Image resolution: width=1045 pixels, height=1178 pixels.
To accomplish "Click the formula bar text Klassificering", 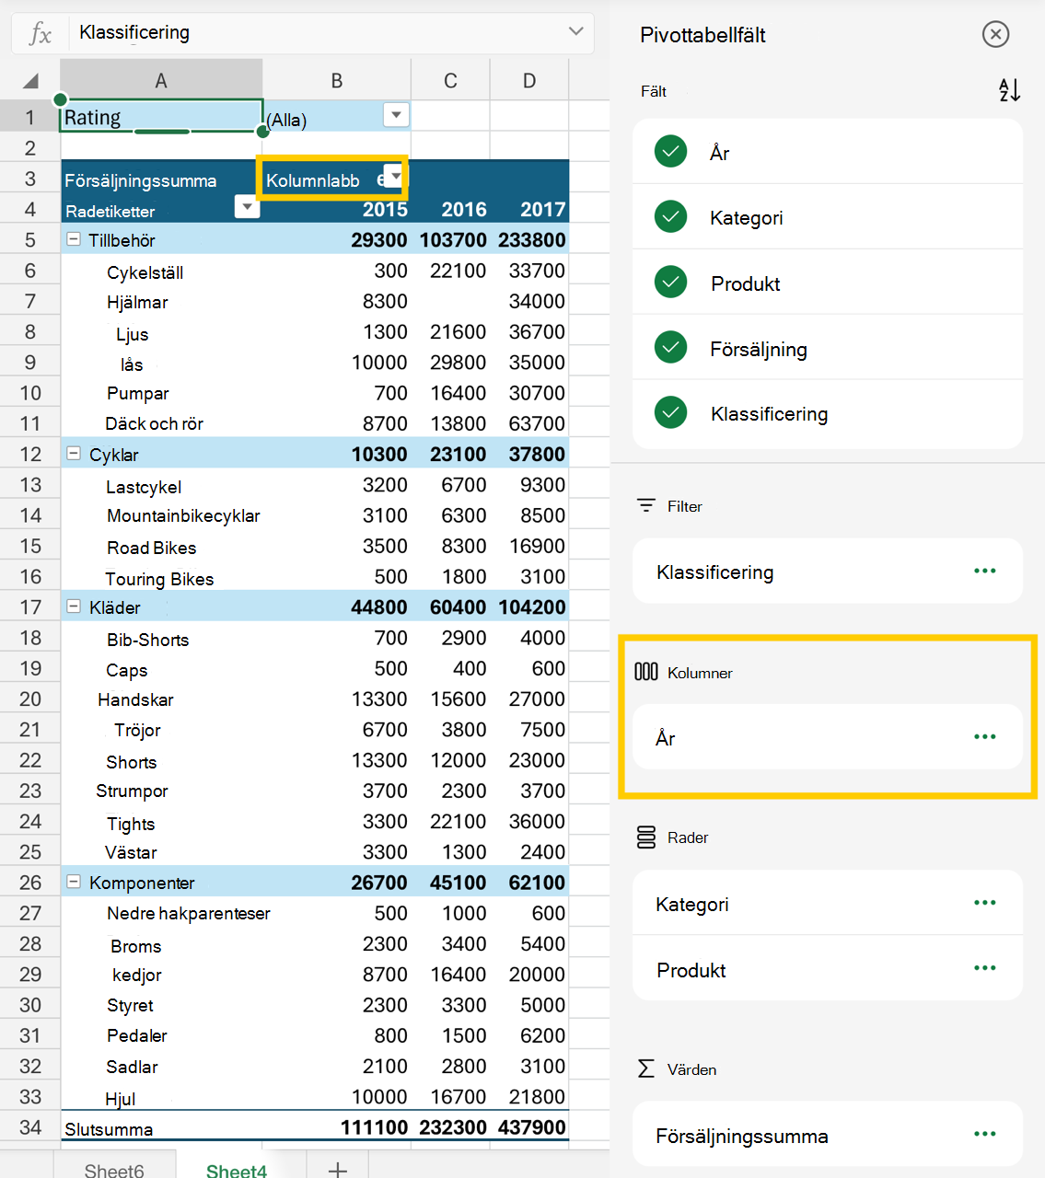I will coord(134,32).
